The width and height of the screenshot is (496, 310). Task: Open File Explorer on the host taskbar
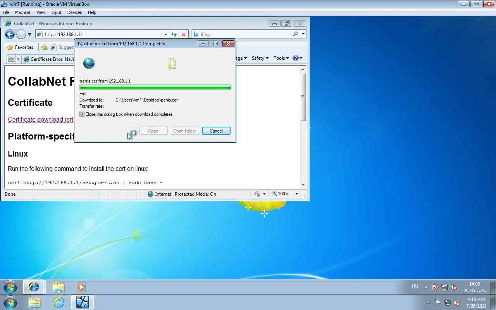click(34, 302)
